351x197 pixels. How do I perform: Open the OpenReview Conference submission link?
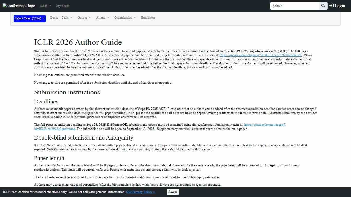[260, 55]
